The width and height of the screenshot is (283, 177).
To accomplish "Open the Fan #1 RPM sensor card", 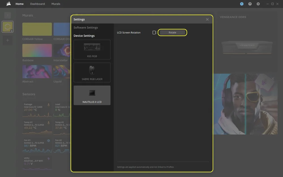I will 37,145.
